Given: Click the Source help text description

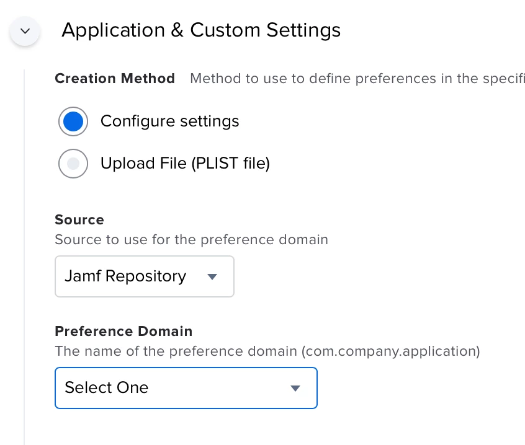Looking at the screenshot, I should [191, 240].
